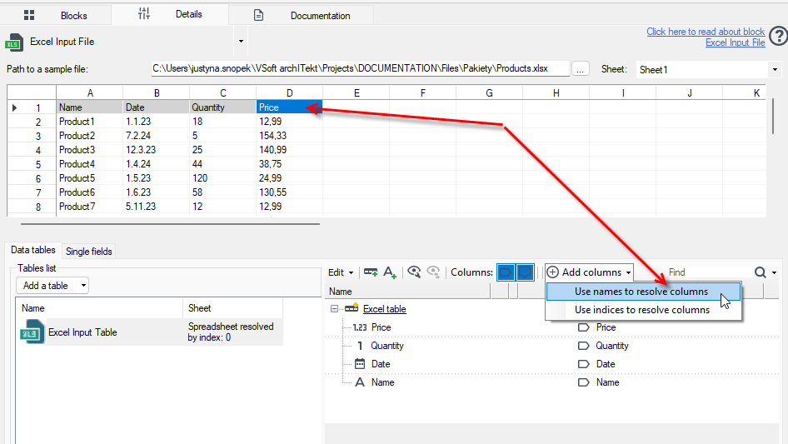Image resolution: width=788 pixels, height=444 pixels.
Task: Toggle the Columns tag label view button
Action: click(506, 272)
